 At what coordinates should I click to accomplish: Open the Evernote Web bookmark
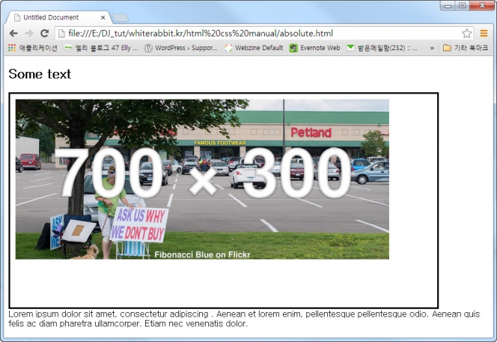(x=314, y=48)
